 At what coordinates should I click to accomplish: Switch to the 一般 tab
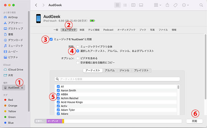(56, 30)
